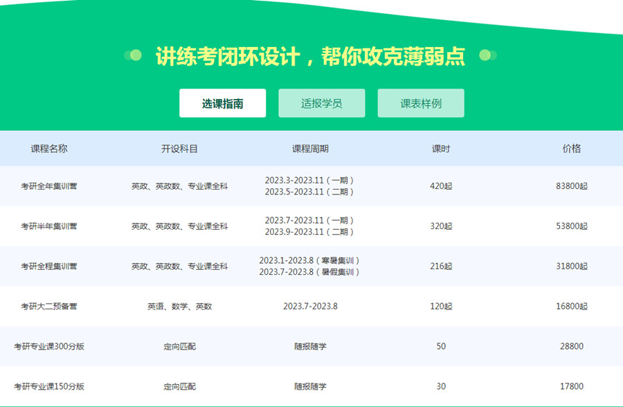Screen dimensions: 623x407
Task: Click the 2023.7-2023.8 course period cell
Action: pyautogui.click(x=310, y=307)
